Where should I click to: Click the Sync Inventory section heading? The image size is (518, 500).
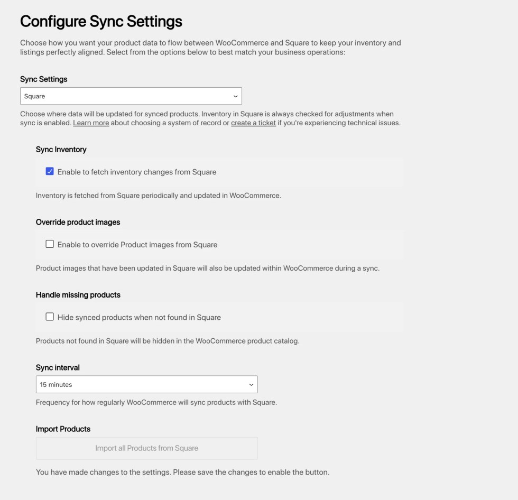pos(61,150)
